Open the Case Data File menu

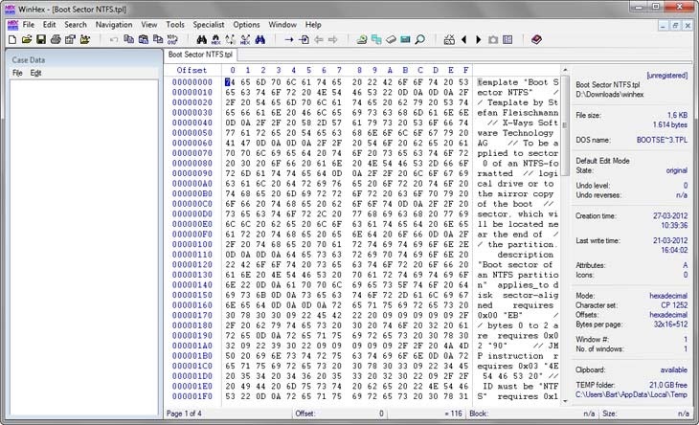[17, 73]
